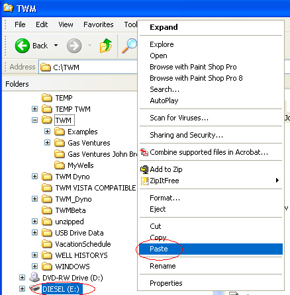
Task: Expand the WINDOWS folder
Action: tap(34, 267)
